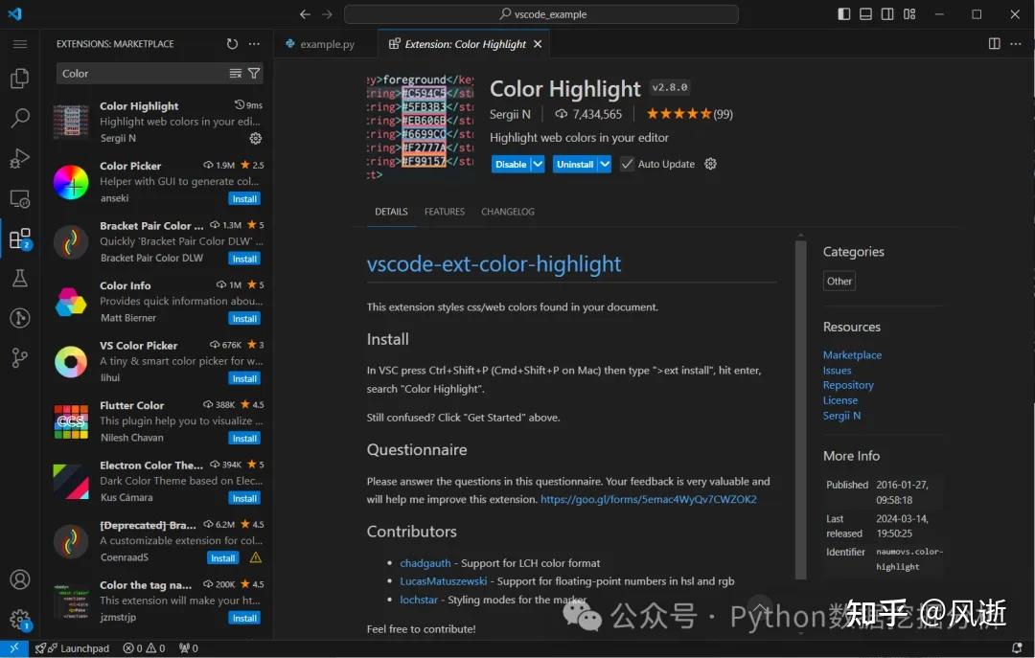This screenshot has height=658, width=1035.
Task: Click the Disable button
Action: (x=511, y=164)
